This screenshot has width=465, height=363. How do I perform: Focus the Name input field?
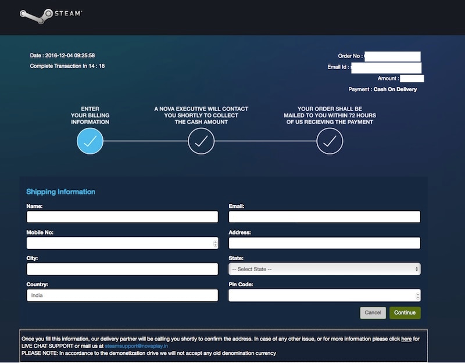pos(122,217)
